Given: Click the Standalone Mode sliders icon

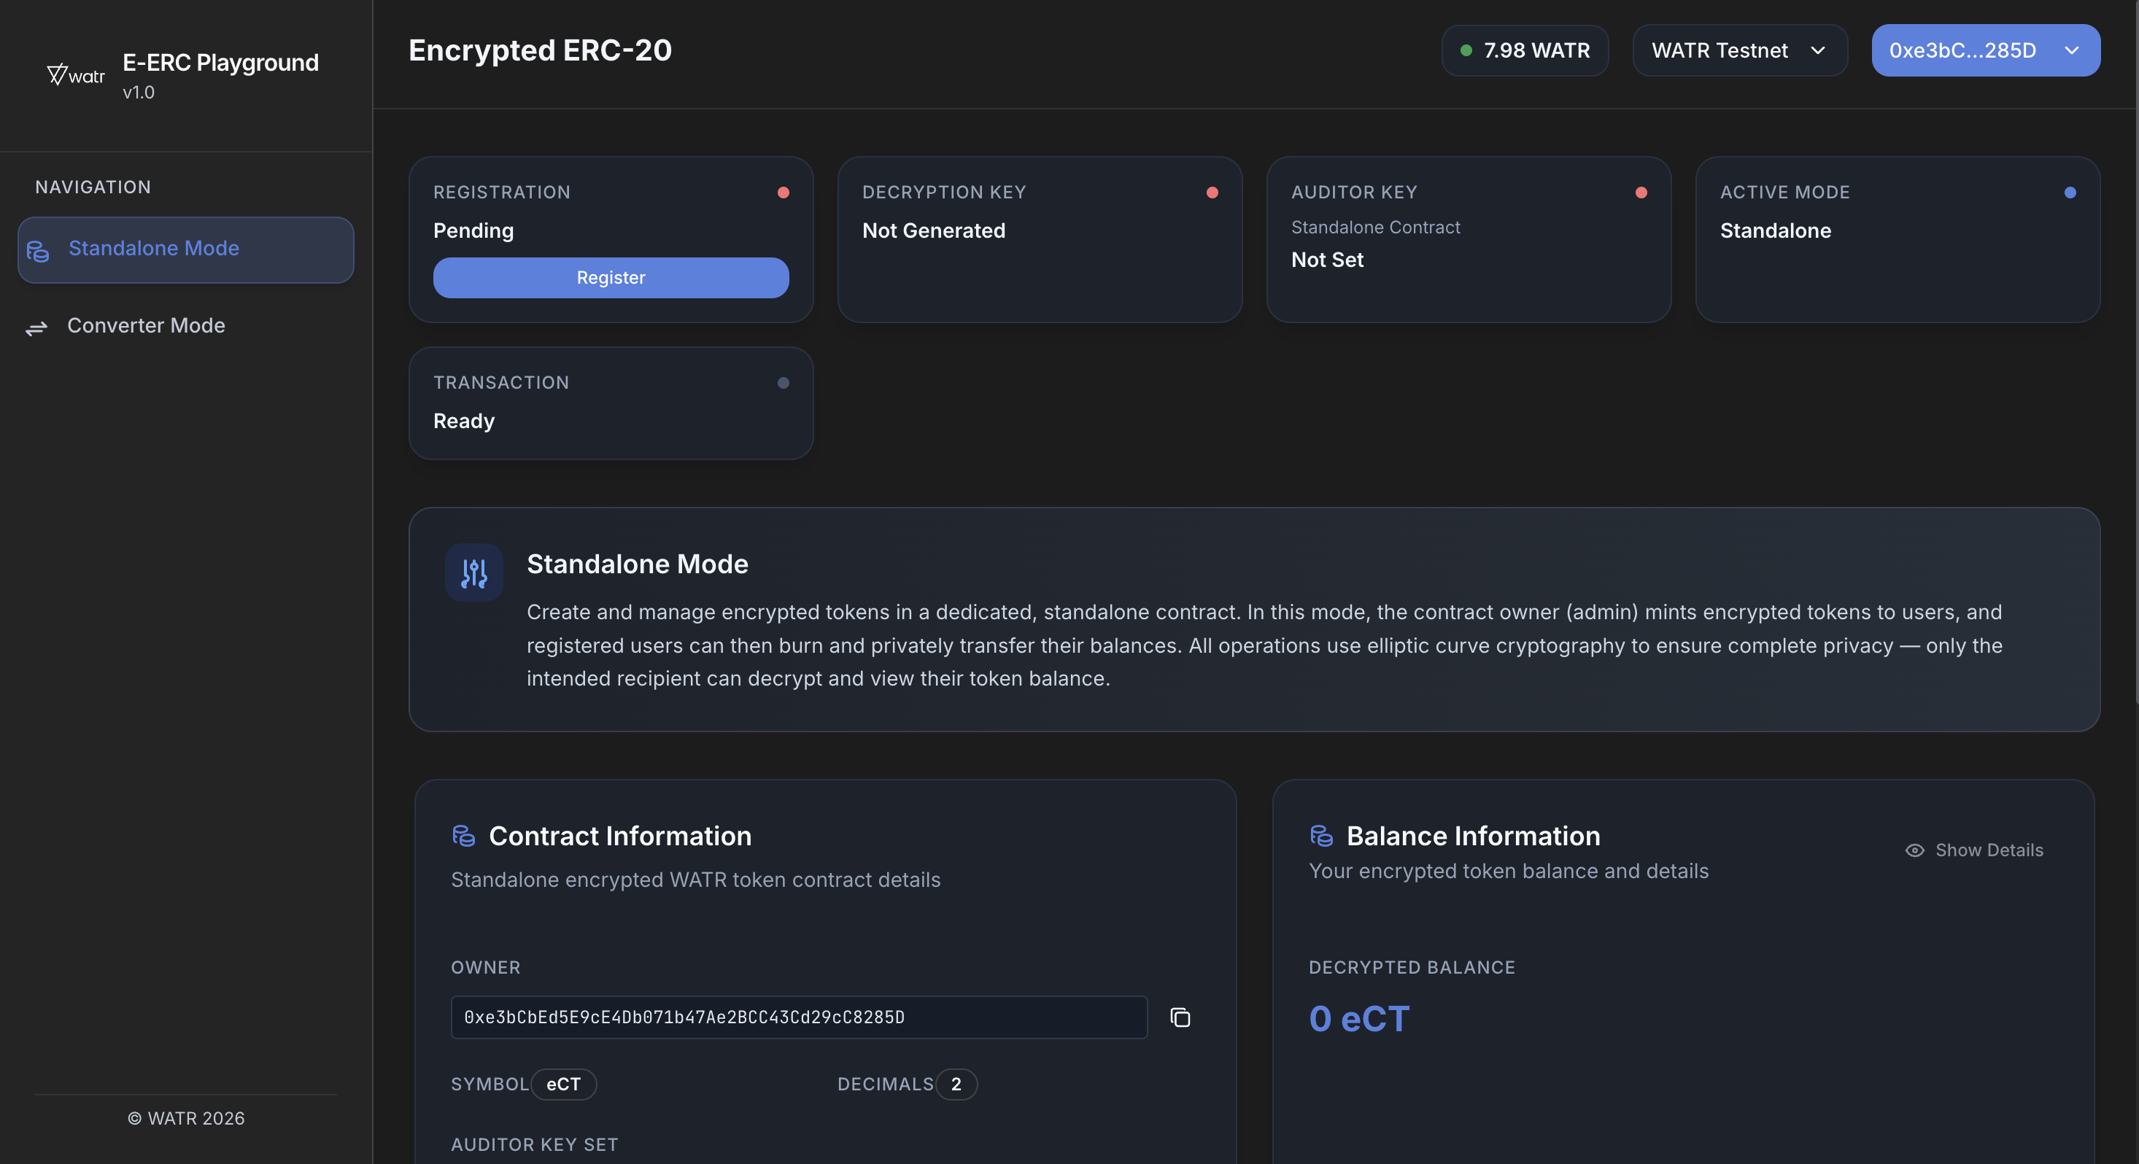Looking at the screenshot, I should coord(474,573).
